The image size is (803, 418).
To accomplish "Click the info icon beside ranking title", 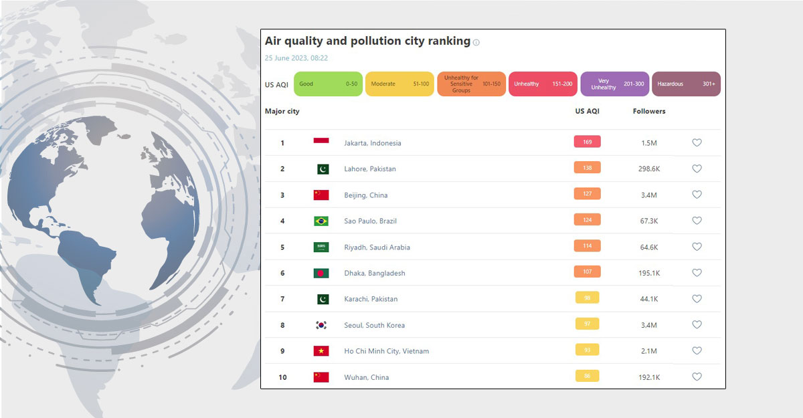I will (476, 42).
